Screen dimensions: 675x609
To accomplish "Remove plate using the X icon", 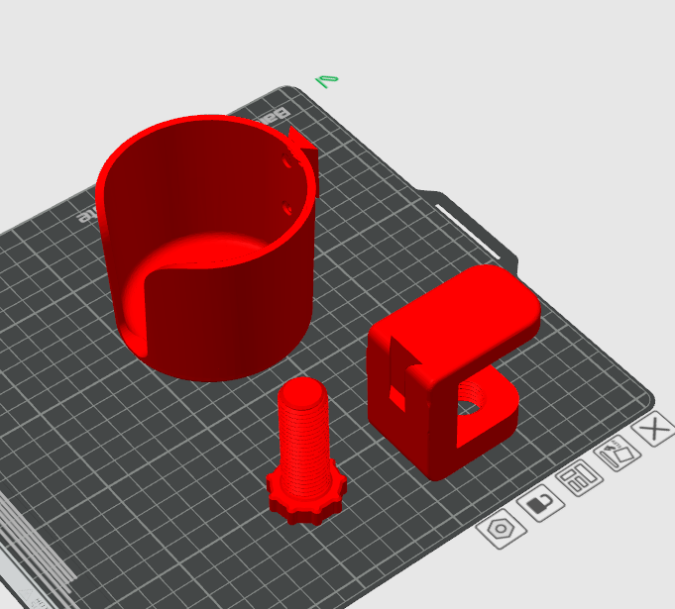I will [654, 429].
